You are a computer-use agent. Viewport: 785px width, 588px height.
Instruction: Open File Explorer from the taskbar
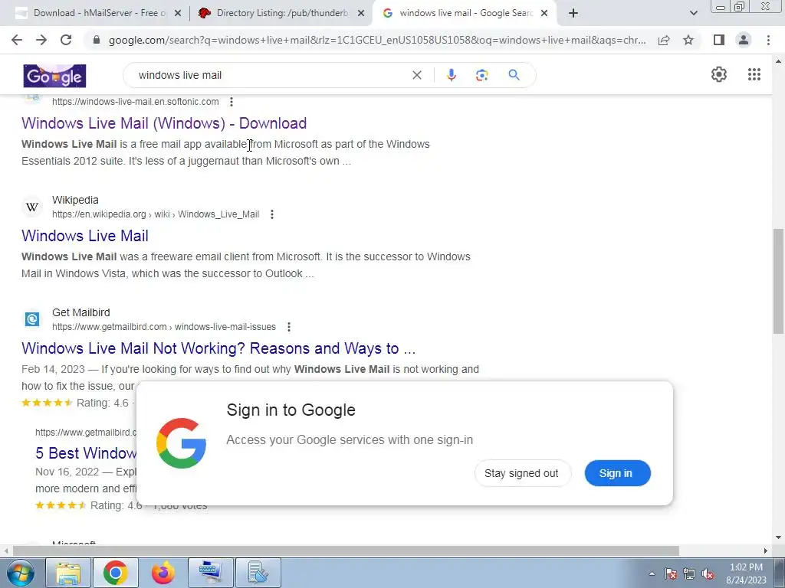click(68, 573)
